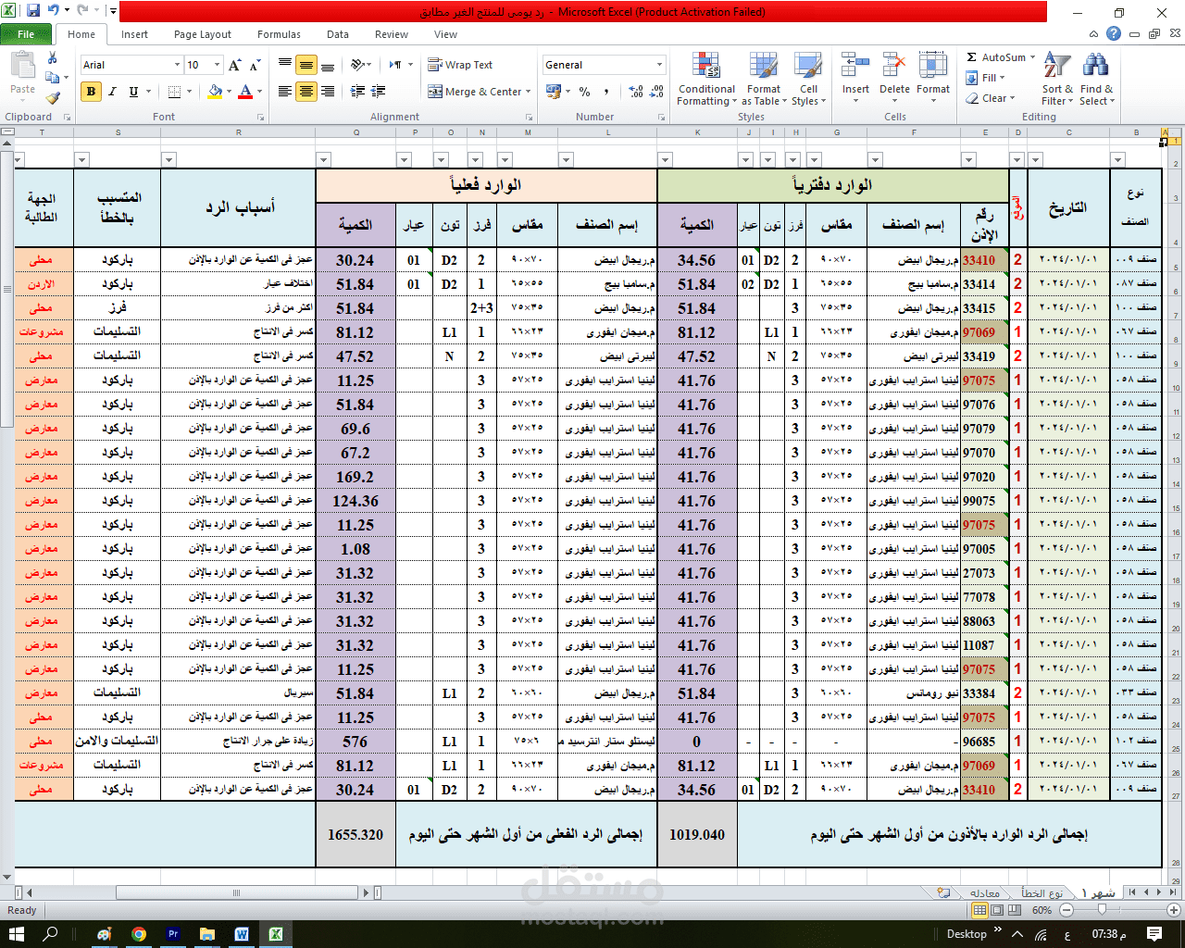
Task: Open Conditional Formatting menu
Action: click(706, 80)
